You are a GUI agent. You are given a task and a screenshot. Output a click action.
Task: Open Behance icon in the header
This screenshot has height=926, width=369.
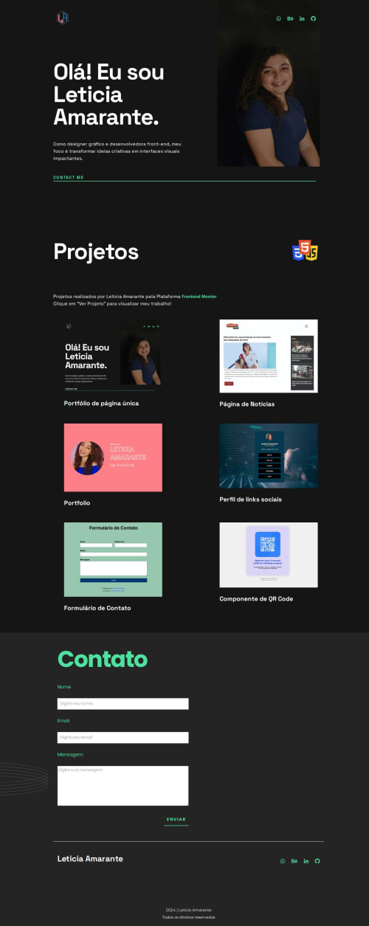[291, 18]
